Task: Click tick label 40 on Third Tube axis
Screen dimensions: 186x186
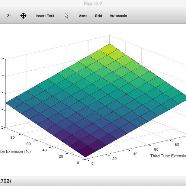Action: tap(135, 154)
